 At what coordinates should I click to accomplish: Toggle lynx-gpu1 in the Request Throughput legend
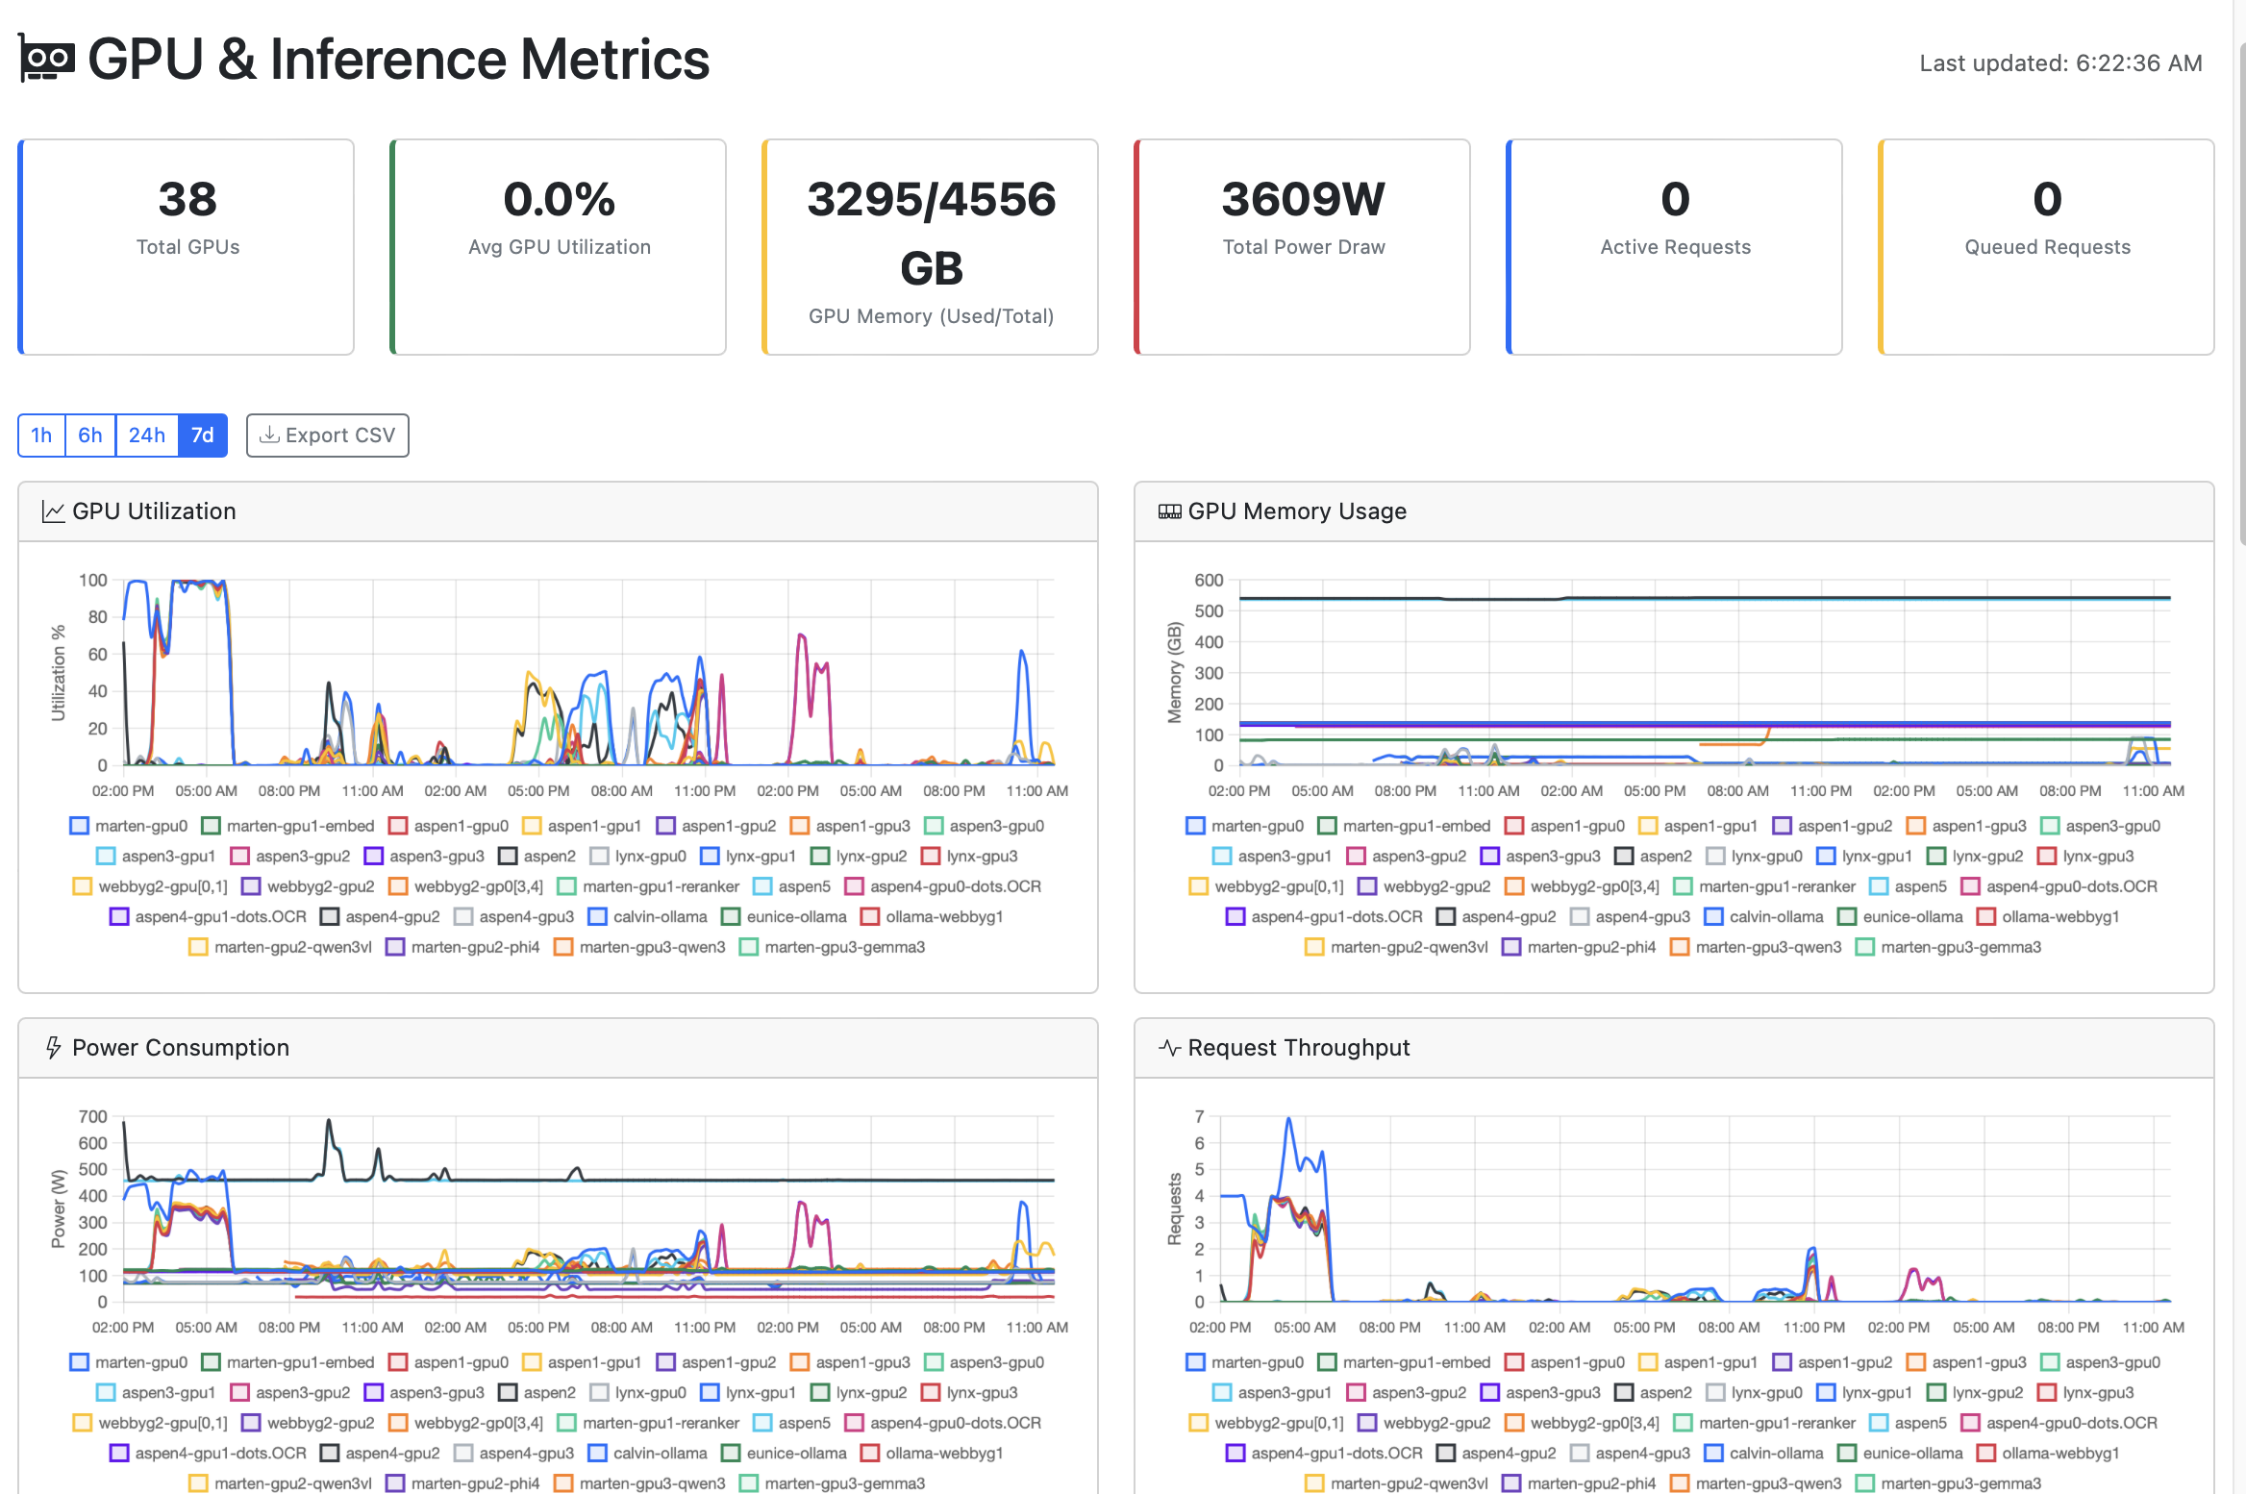pos(1862,1392)
